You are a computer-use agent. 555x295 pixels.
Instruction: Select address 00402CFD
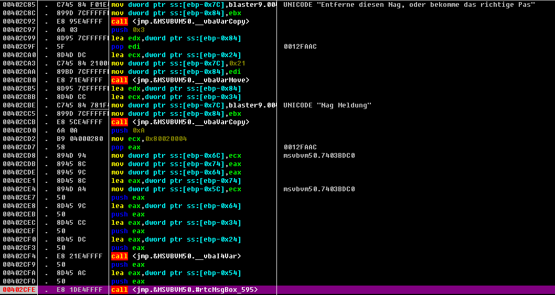pos(18,281)
